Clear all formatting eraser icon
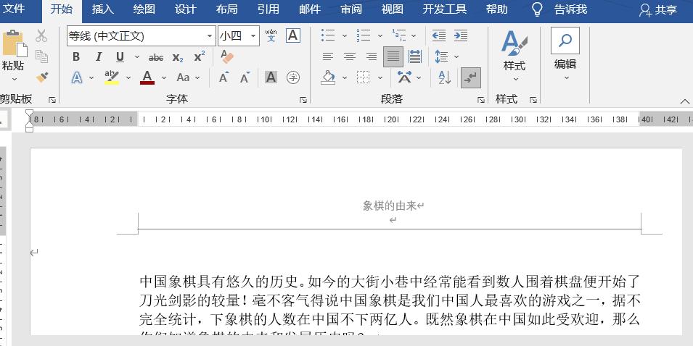Viewport: 693px width, 346px height. pyautogui.click(x=226, y=56)
